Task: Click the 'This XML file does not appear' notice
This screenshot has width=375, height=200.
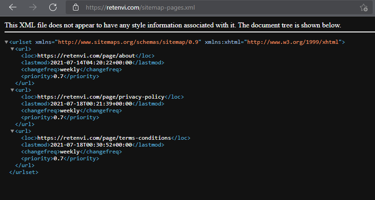Action: point(173,25)
